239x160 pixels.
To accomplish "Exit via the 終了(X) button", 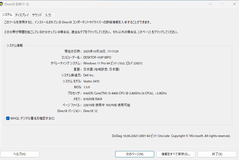I will 218,154.
